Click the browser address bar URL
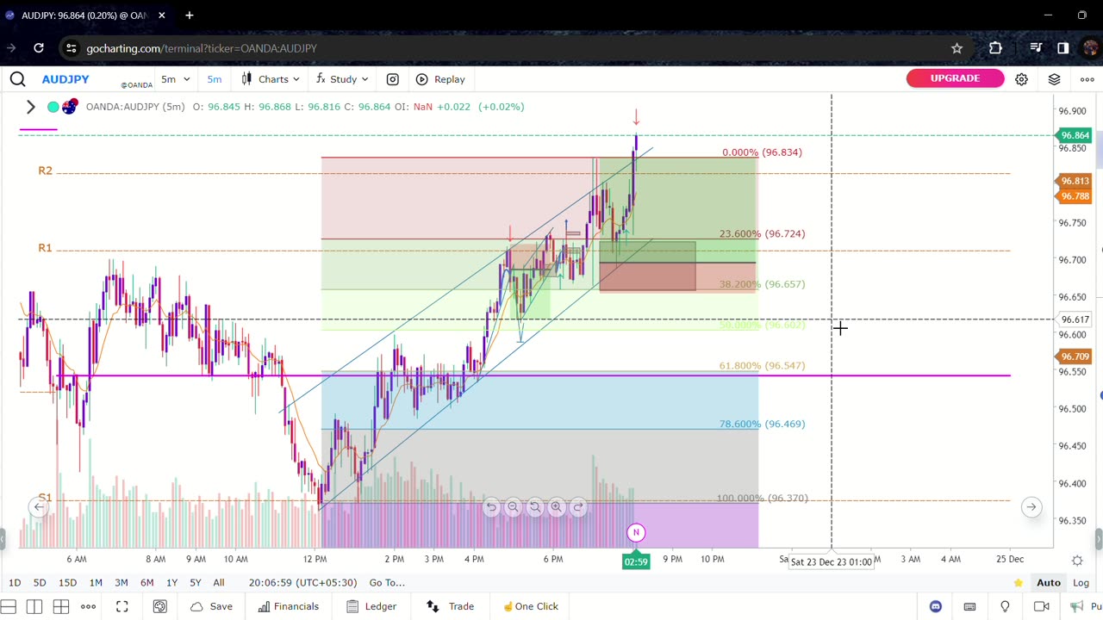The height and width of the screenshot is (620, 1103). click(202, 48)
